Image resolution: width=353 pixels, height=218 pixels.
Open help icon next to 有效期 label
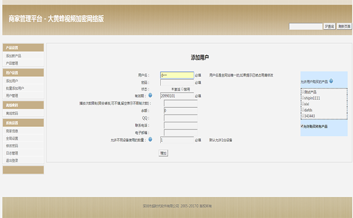click(x=150, y=96)
